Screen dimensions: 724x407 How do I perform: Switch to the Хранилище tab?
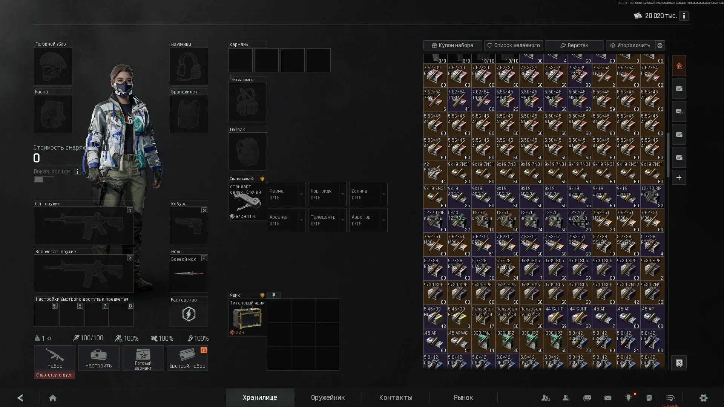tap(260, 398)
